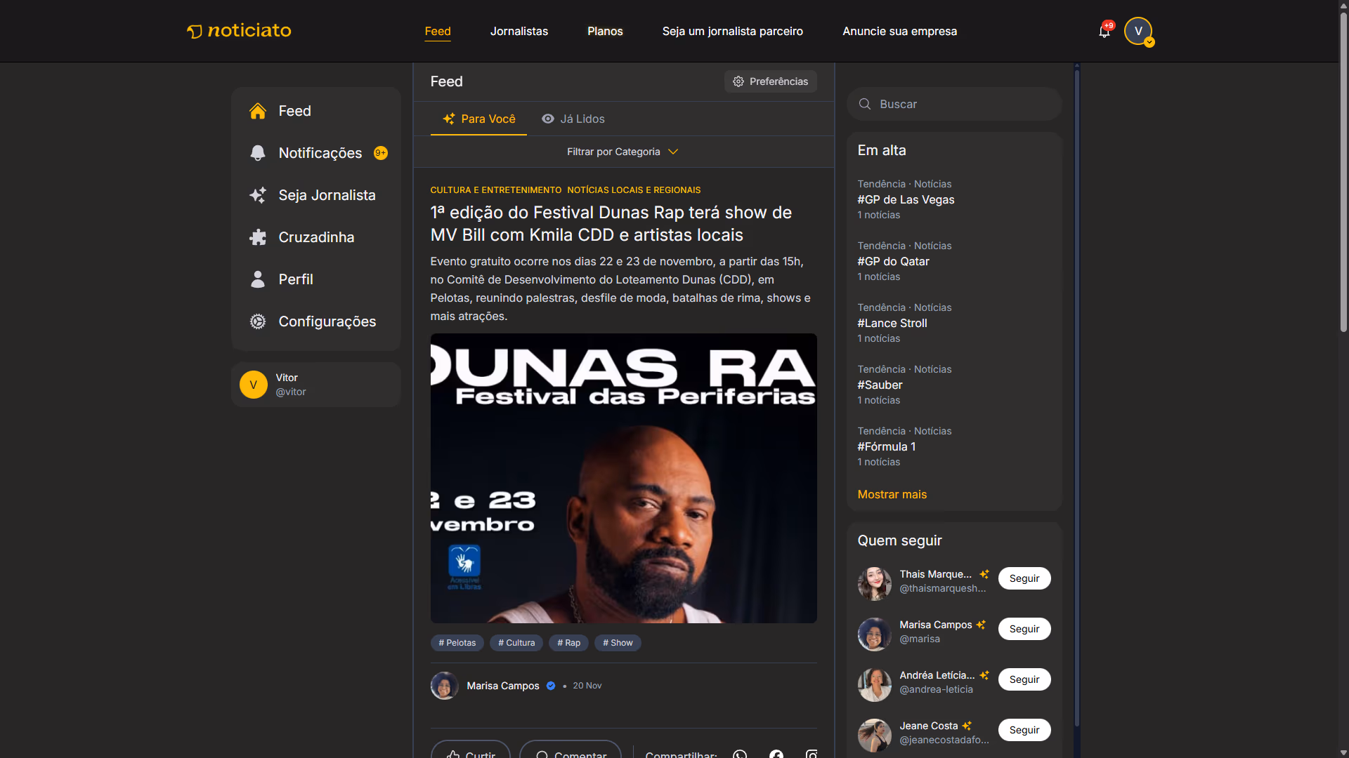Open Preferências feed settings

pyautogui.click(x=770, y=81)
